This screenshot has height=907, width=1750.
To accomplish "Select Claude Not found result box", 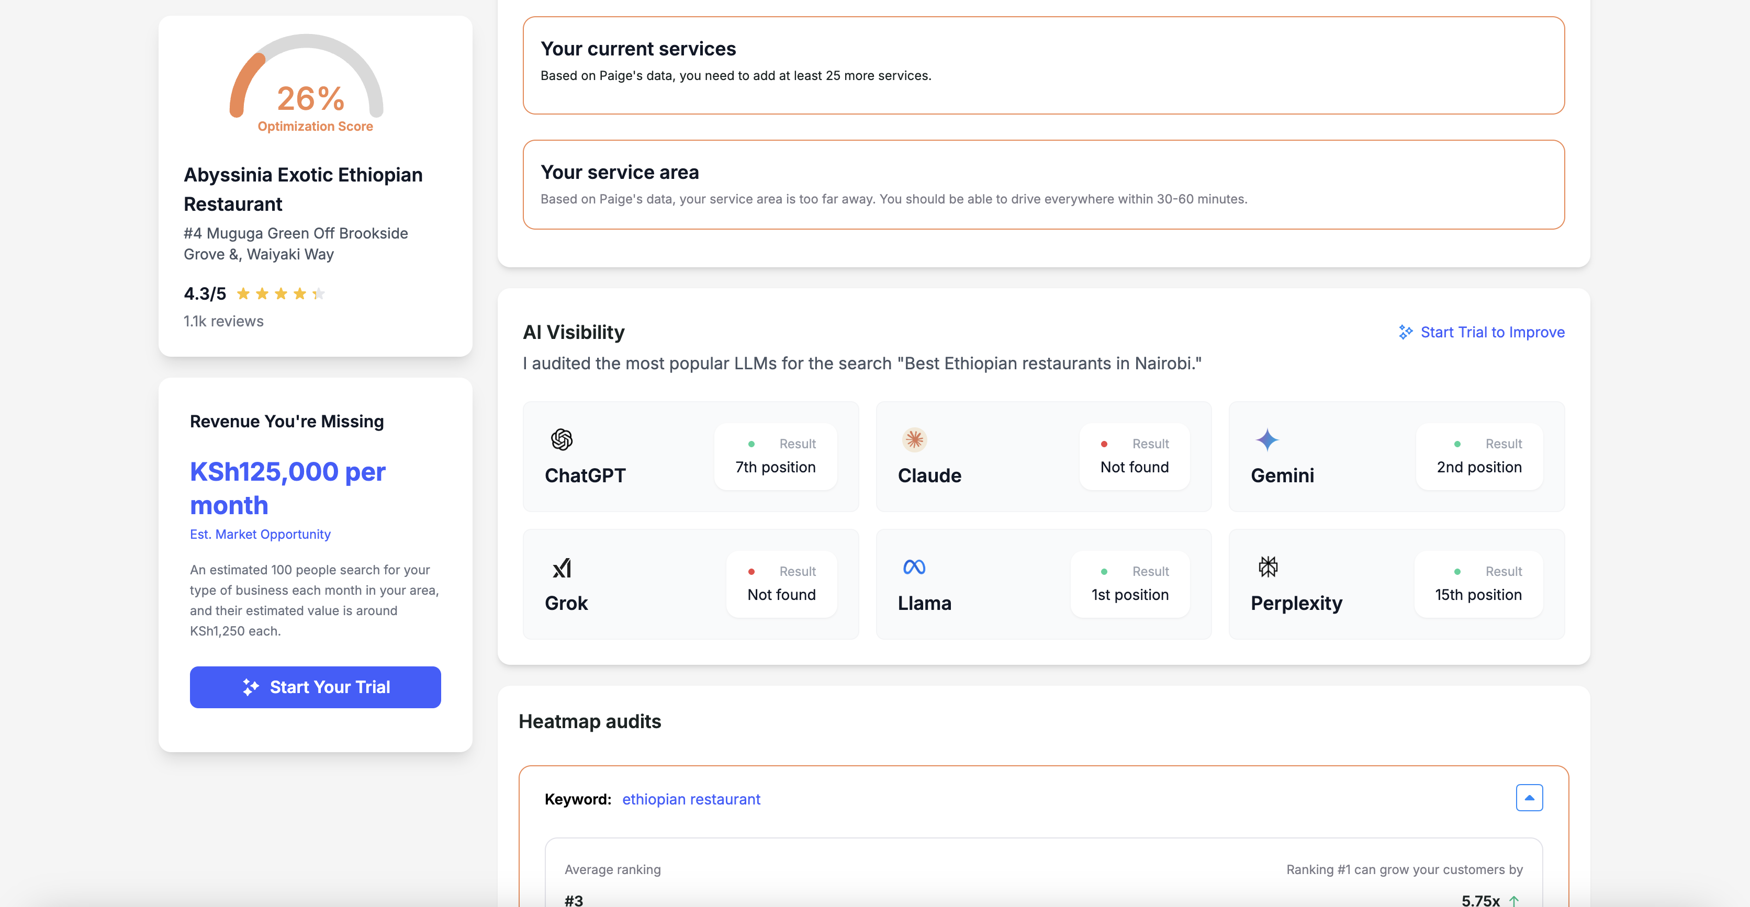I will 1134,456.
